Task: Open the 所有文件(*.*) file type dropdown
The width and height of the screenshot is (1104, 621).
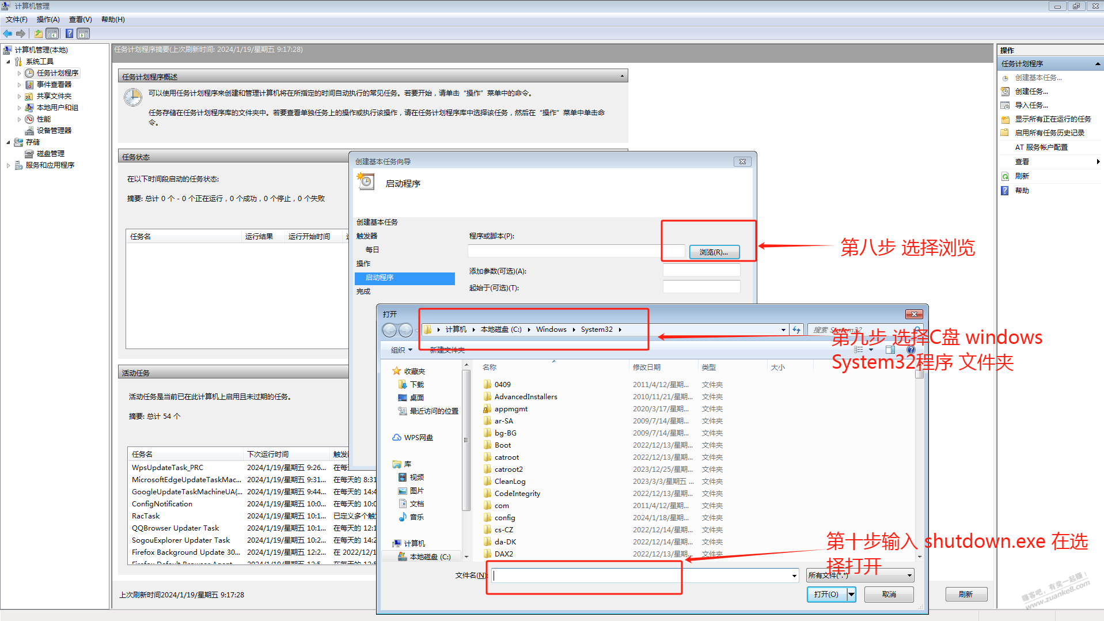Action: (x=860, y=575)
